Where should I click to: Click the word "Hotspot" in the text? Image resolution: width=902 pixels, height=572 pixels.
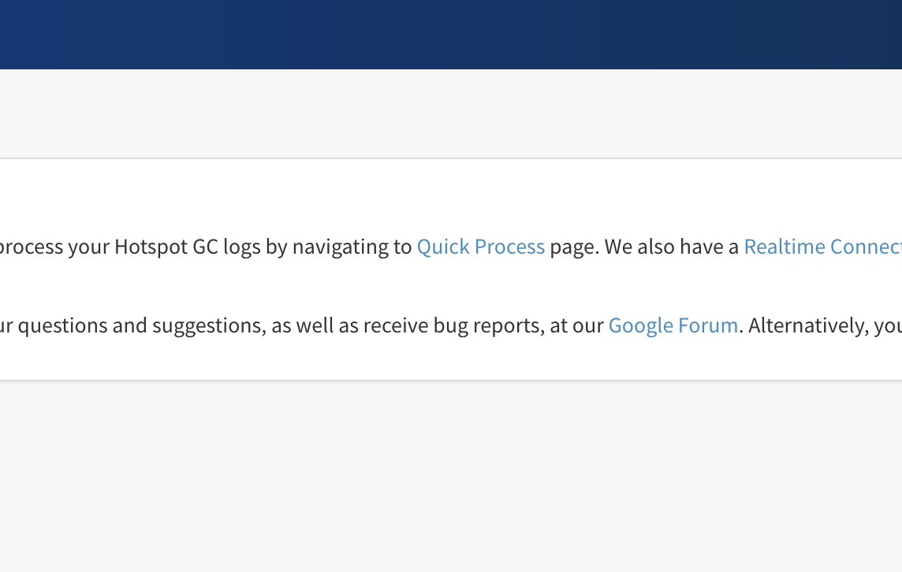click(150, 247)
